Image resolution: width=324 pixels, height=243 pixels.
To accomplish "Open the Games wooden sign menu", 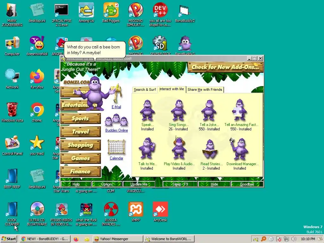I will (80, 158).
